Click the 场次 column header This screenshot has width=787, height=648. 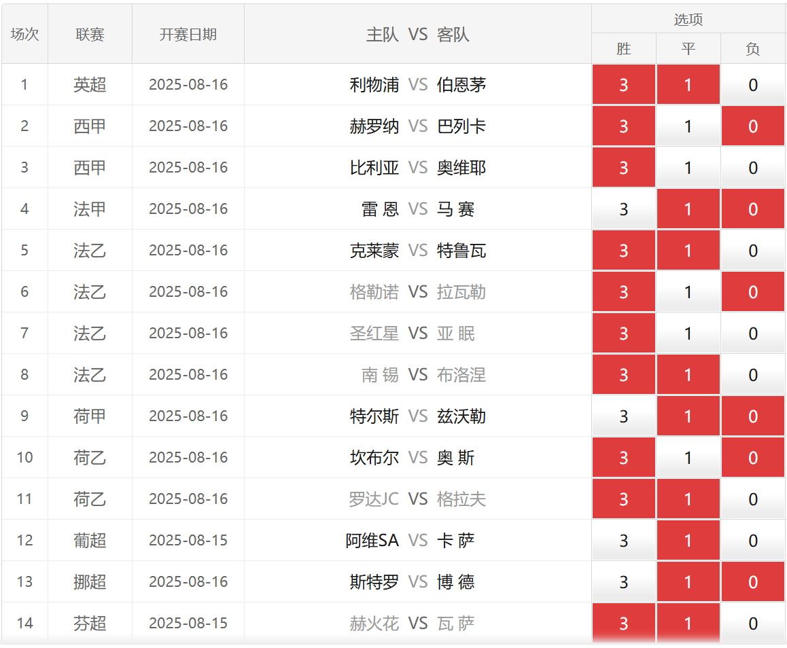tap(24, 34)
